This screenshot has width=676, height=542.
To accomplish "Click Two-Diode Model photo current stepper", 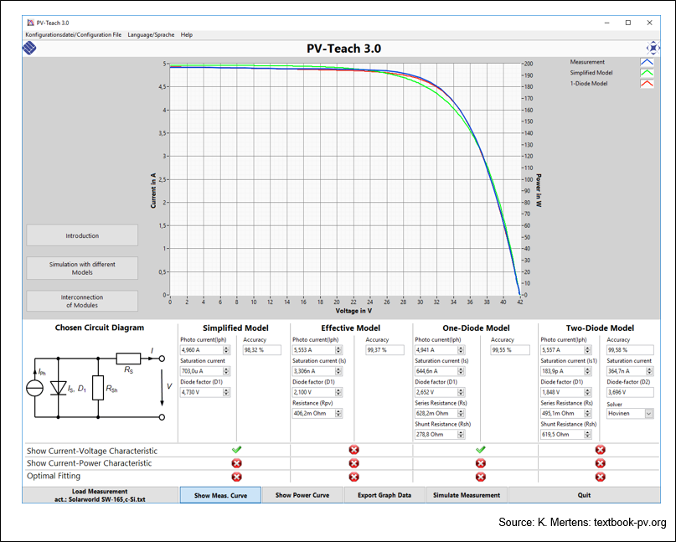I will point(587,349).
